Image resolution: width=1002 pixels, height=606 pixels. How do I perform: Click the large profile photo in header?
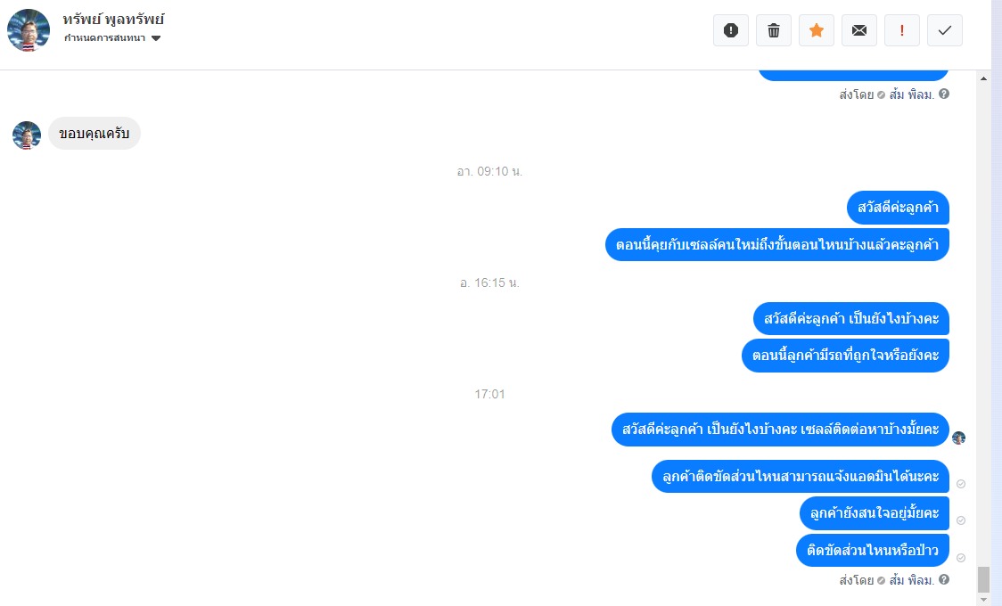tap(29, 30)
